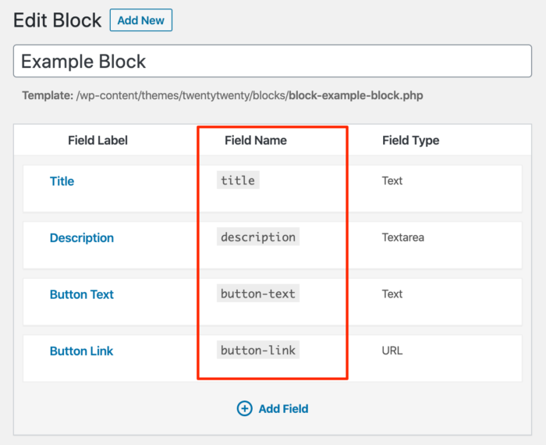Open the Title field label link
This screenshot has width=546, height=445.
coord(62,181)
